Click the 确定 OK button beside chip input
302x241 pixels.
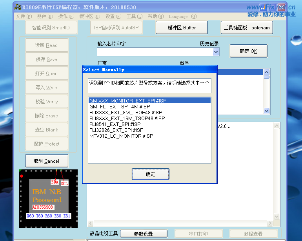click(249, 51)
